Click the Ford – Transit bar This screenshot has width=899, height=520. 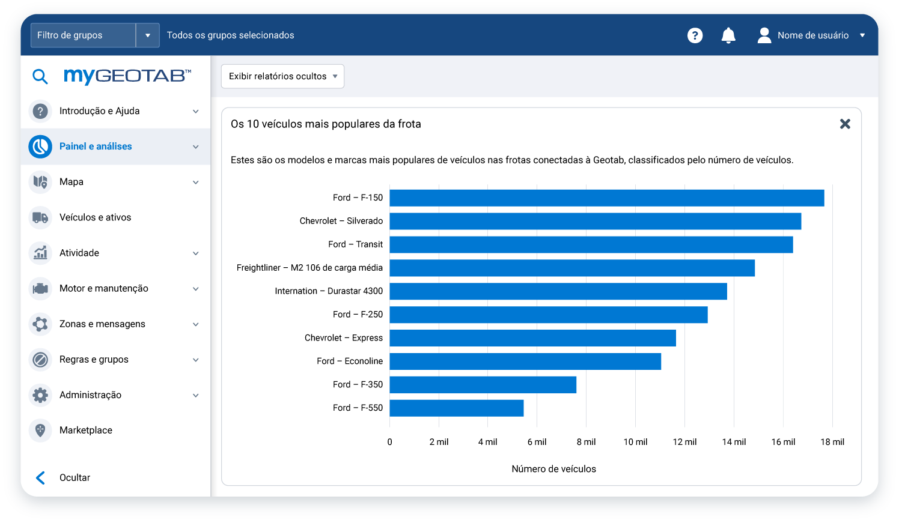point(591,244)
